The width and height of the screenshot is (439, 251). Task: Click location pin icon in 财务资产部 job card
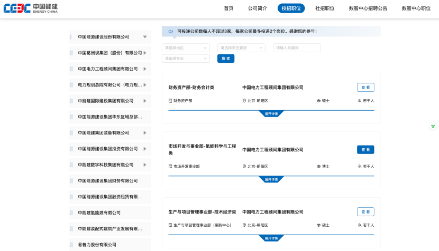pyautogui.click(x=244, y=100)
